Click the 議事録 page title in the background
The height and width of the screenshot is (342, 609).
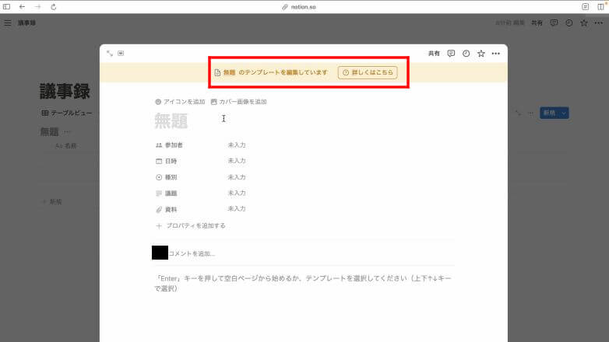click(x=65, y=91)
